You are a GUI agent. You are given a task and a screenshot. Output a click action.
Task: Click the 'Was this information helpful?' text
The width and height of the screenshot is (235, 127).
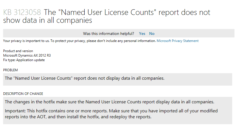(109, 34)
